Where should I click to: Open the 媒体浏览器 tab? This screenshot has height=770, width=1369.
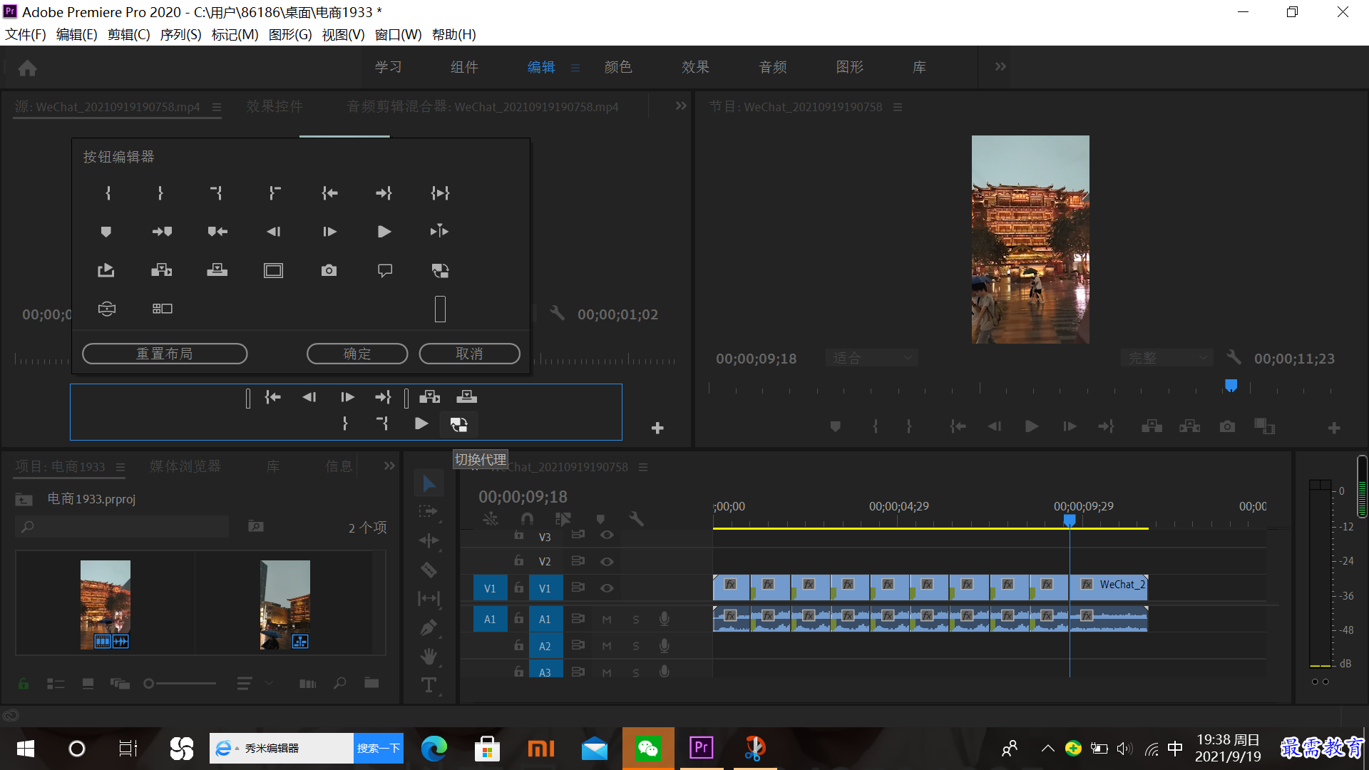tap(185, 466)
